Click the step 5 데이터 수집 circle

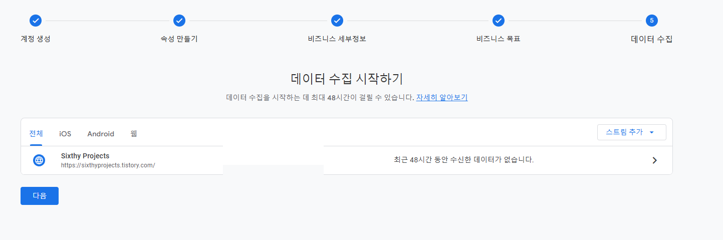(x=651, y=21)
